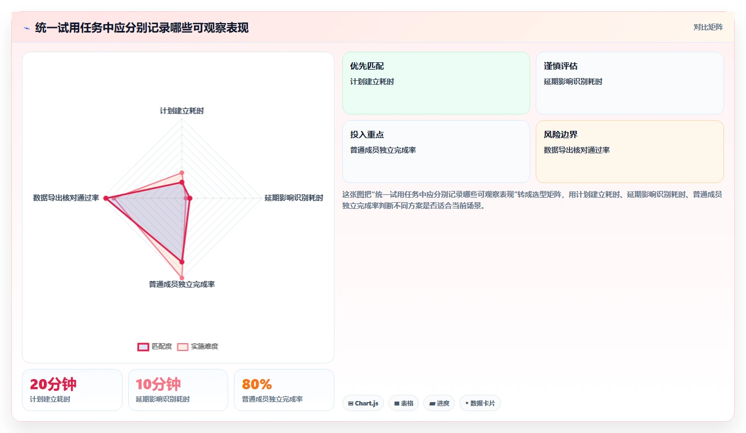The width and height of the screenshot is (746, 433).
Task: Click the 实施难度 legend color box
Action: click(183, 347)
